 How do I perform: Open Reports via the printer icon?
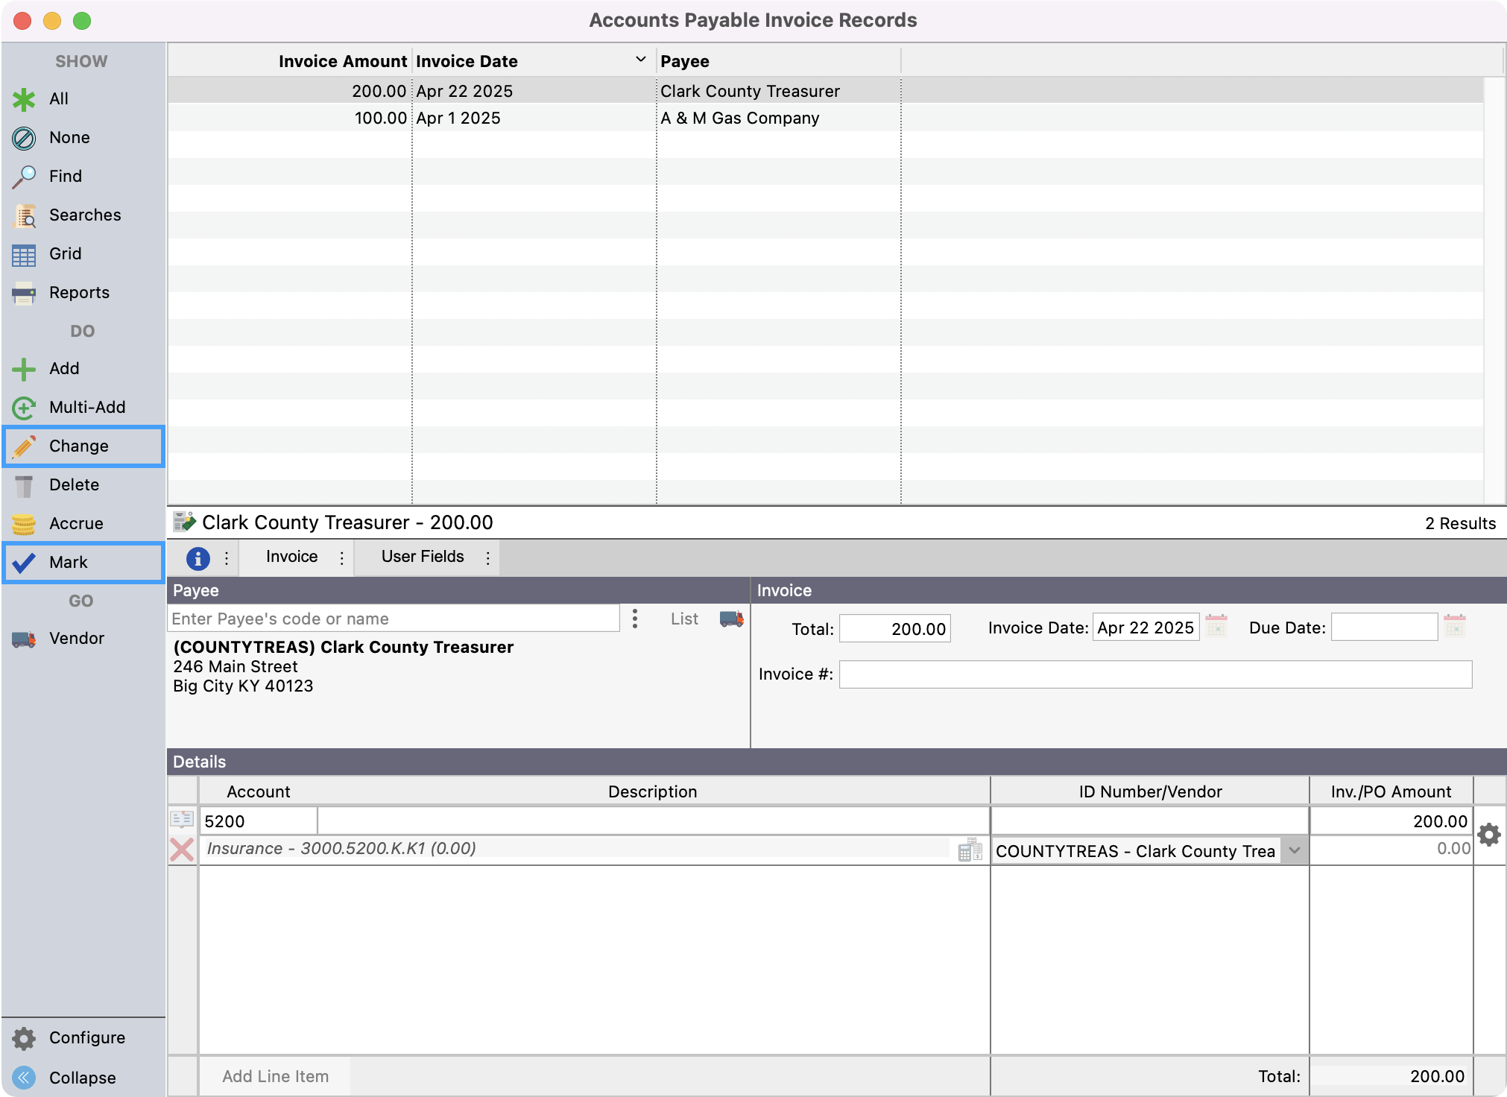[x=24, y=293]
